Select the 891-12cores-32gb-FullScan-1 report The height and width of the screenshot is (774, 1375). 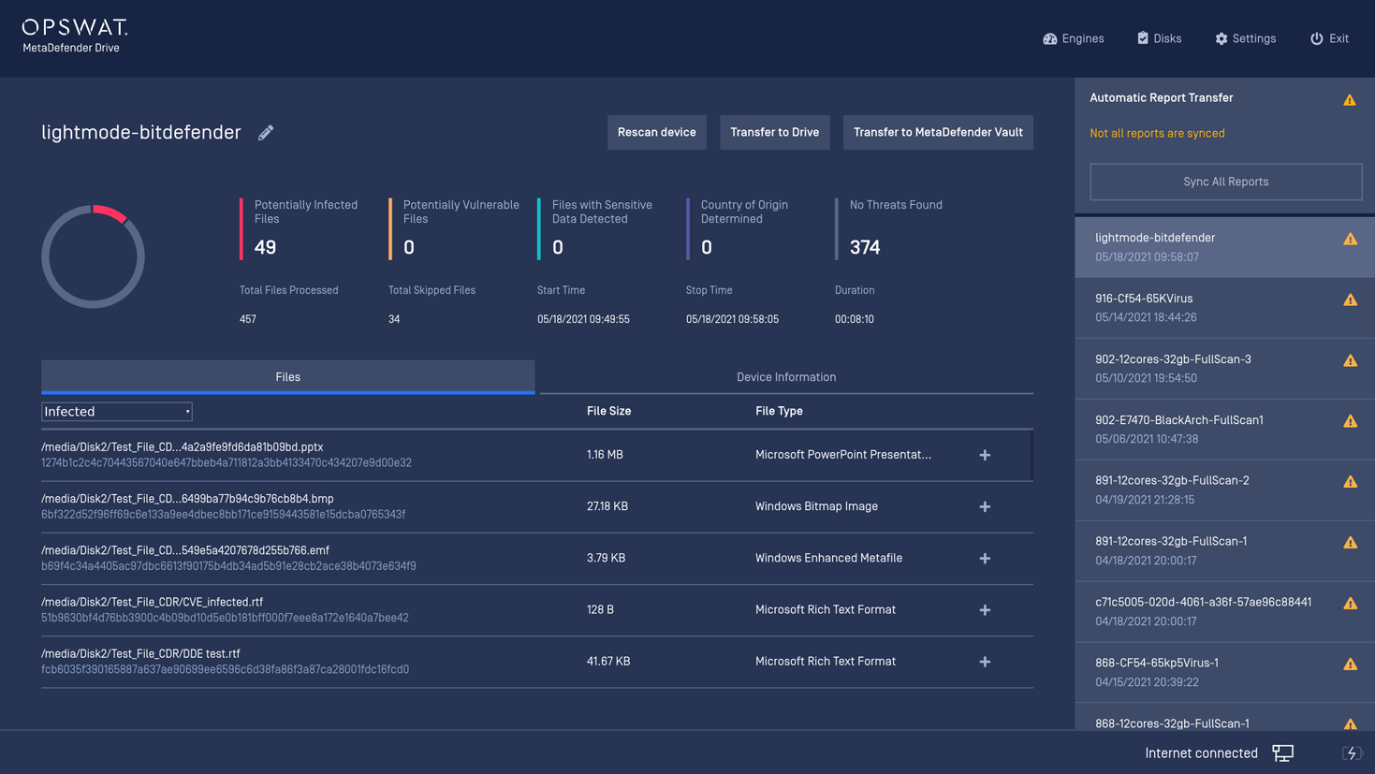[1225, 550]
